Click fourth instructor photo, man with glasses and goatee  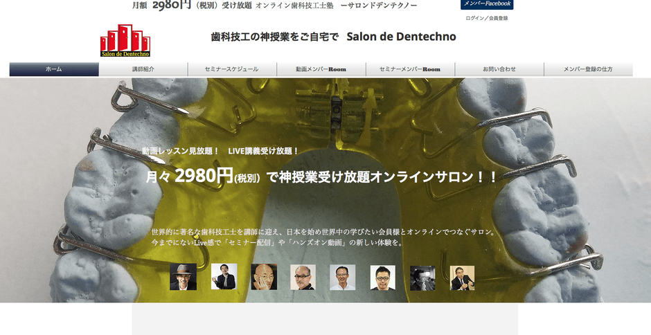[303, 277]
